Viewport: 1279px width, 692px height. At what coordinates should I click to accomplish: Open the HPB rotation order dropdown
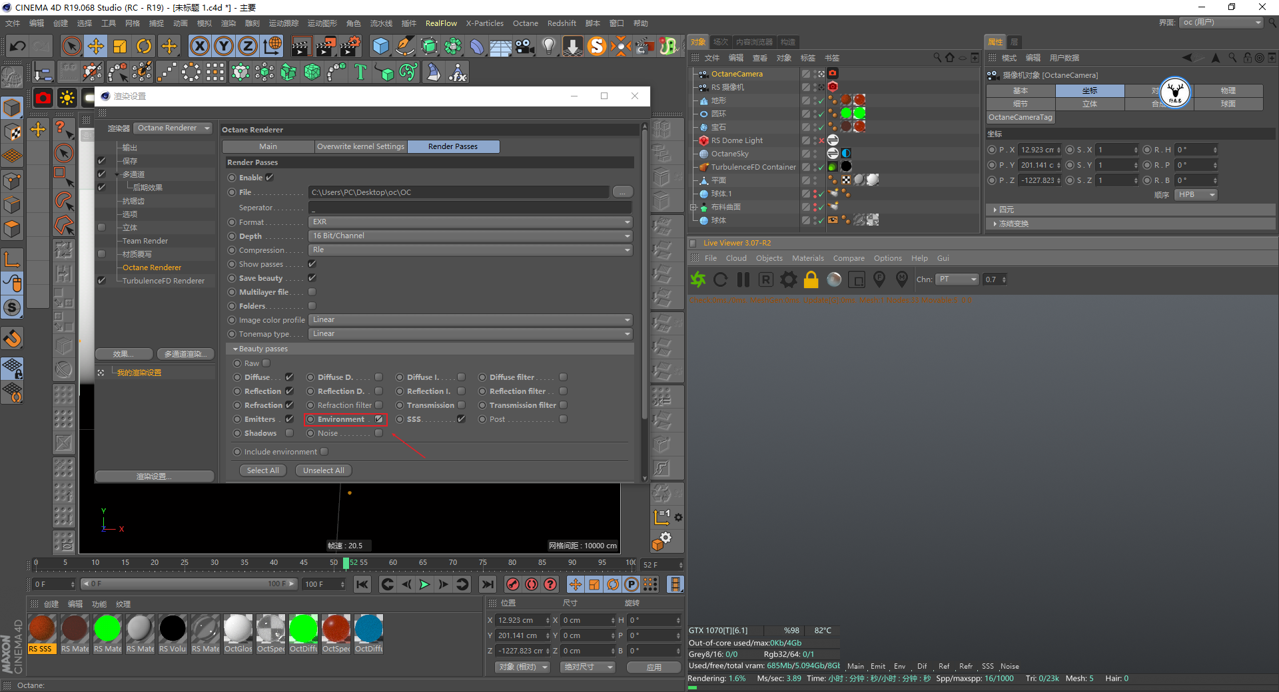(x=1196, y=195)
